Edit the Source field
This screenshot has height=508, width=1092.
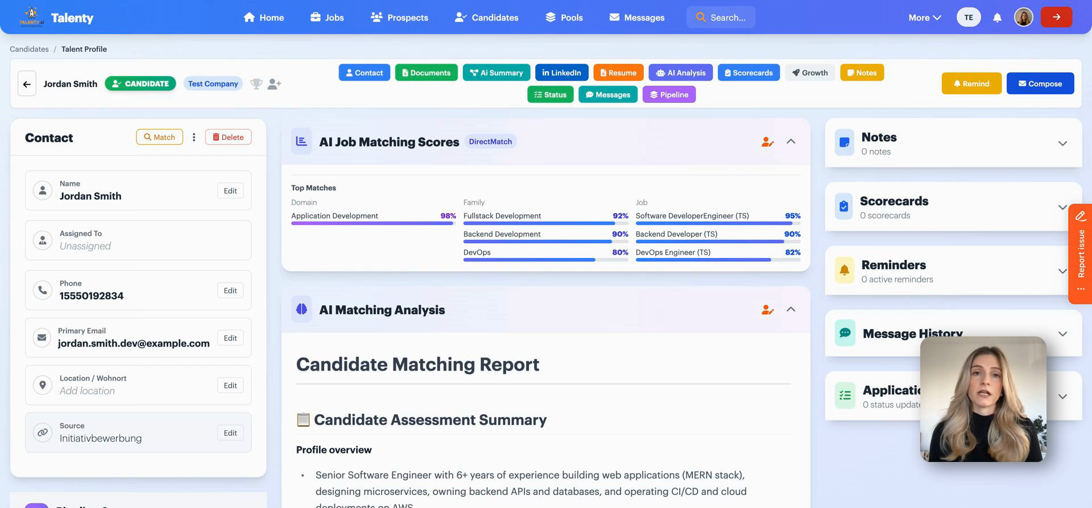coord(230,433)
